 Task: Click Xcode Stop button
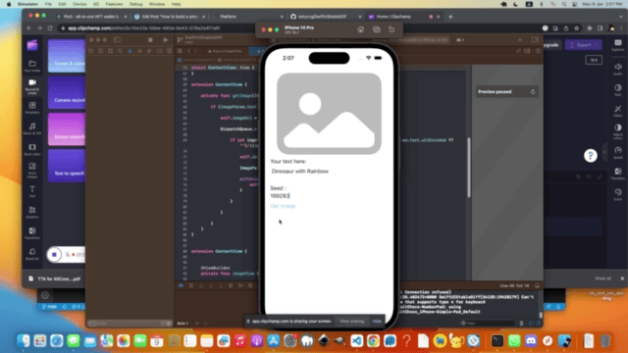150,40
